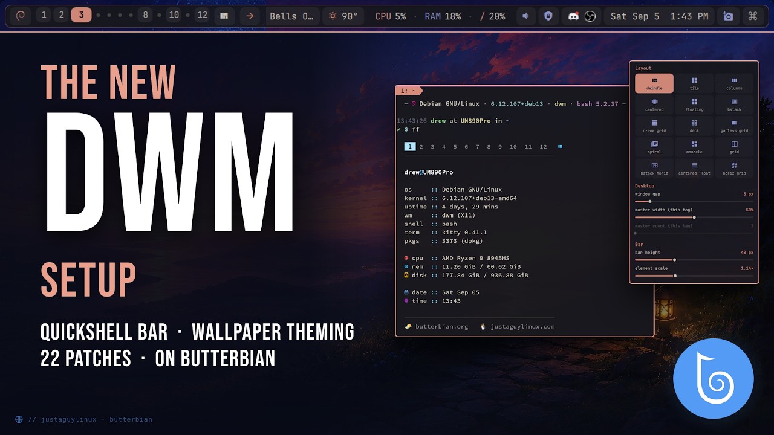Select the bstack horiz layout
This screenshot has width=774, height=435.
coord(654,168)
